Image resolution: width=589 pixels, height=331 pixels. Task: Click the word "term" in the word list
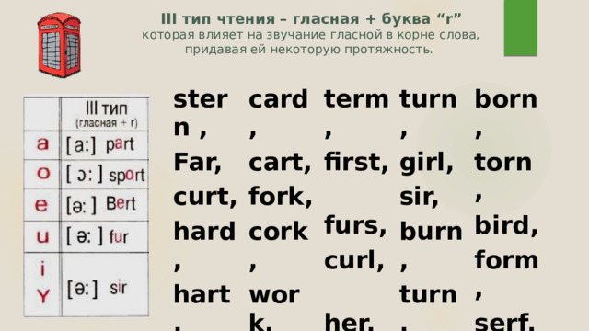[356, 99]
